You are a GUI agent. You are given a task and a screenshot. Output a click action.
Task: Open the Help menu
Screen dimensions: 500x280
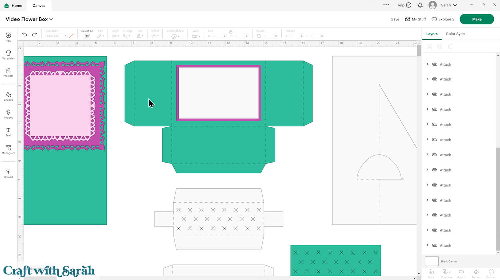(404, 5)
